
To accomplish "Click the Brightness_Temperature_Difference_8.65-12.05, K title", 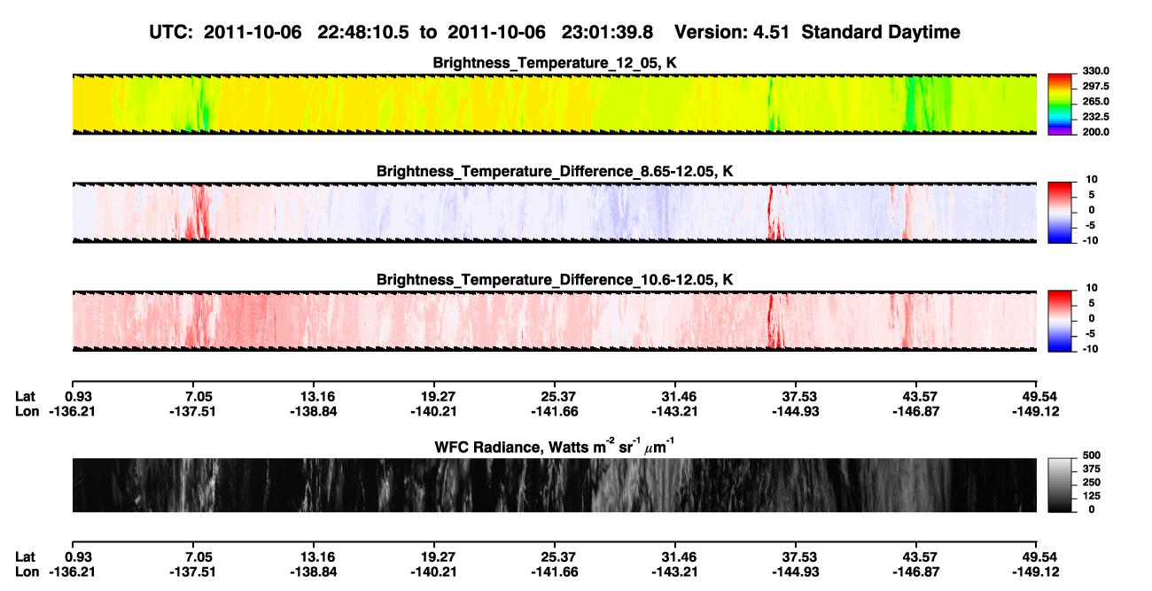I will [x=554, y=171].
